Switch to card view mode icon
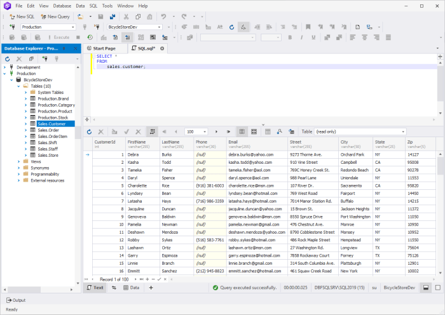The width and height of the screenshot is (445, 315). coord(254,131)
